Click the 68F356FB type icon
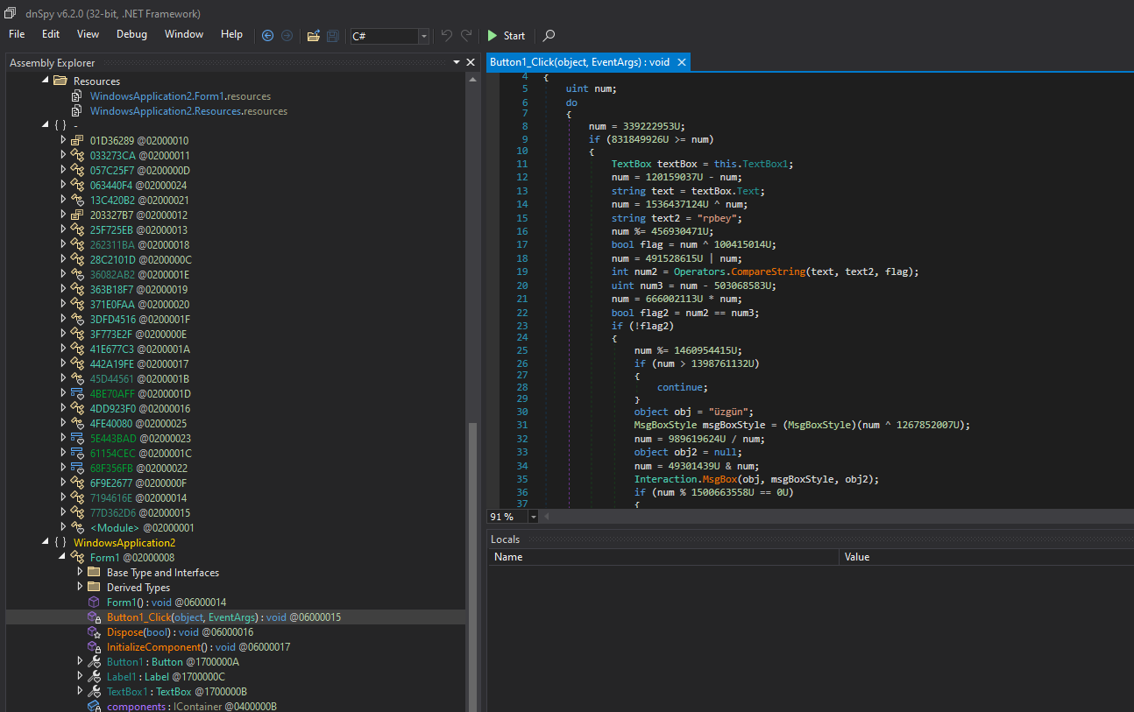 (x=77, y=468)
